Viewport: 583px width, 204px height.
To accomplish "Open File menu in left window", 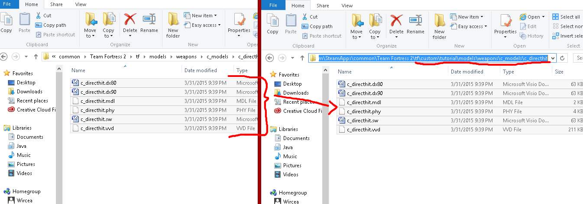I will pyautogui.click(x=7, y=4).
